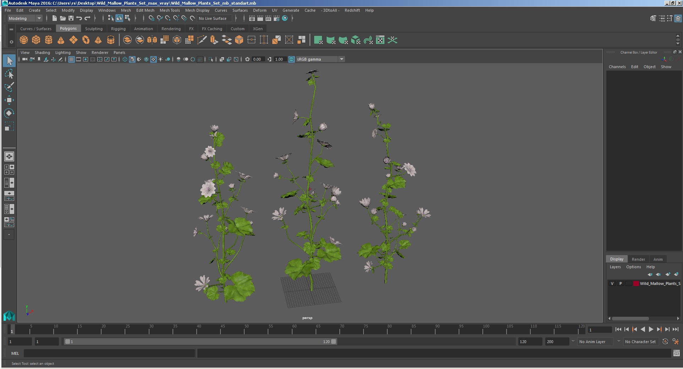
Task: Click the Extrude shelf icon
Action: (x=214, y=40)
